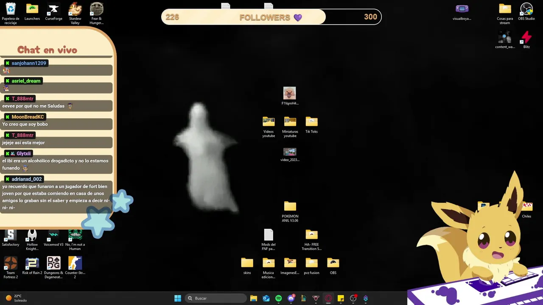Open the Stardew Valley shortcut
This screenshot has height=305, width=543.
[x=75, y=13]
